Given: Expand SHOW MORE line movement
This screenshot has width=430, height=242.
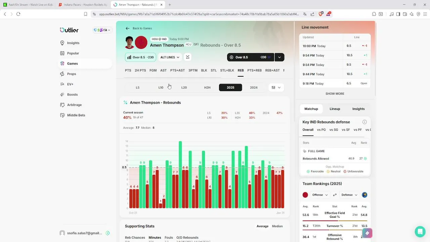Looking at the screenshot, I should (335, 94).
